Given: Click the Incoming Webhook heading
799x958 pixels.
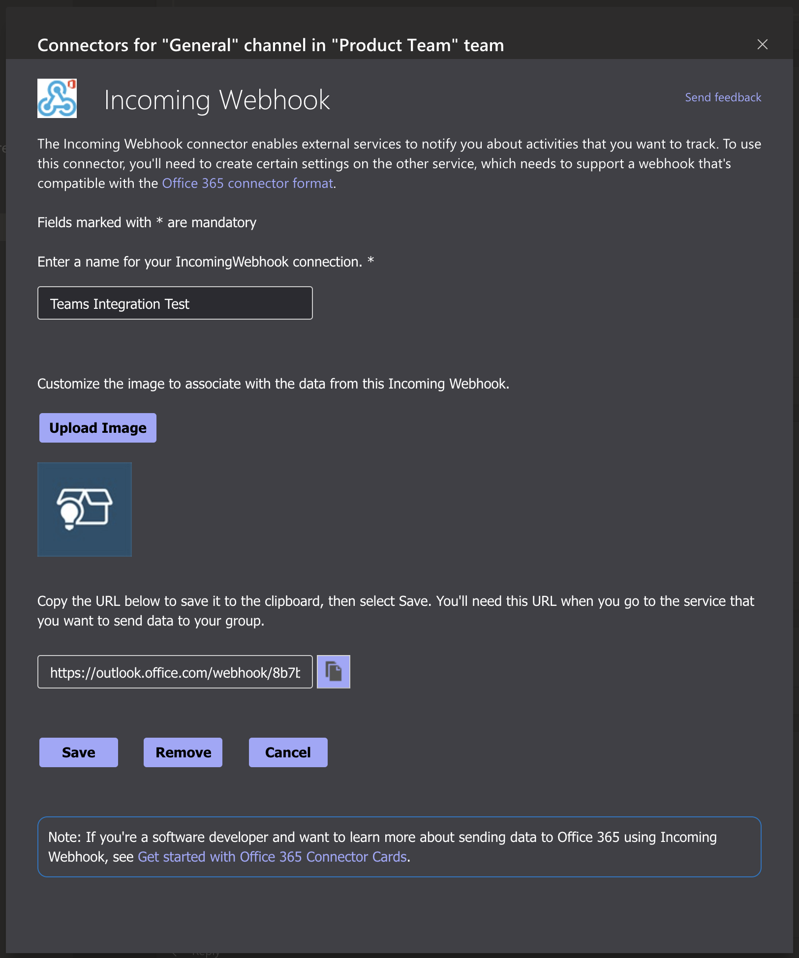Looking at the screenshot, I should [217, 100].
